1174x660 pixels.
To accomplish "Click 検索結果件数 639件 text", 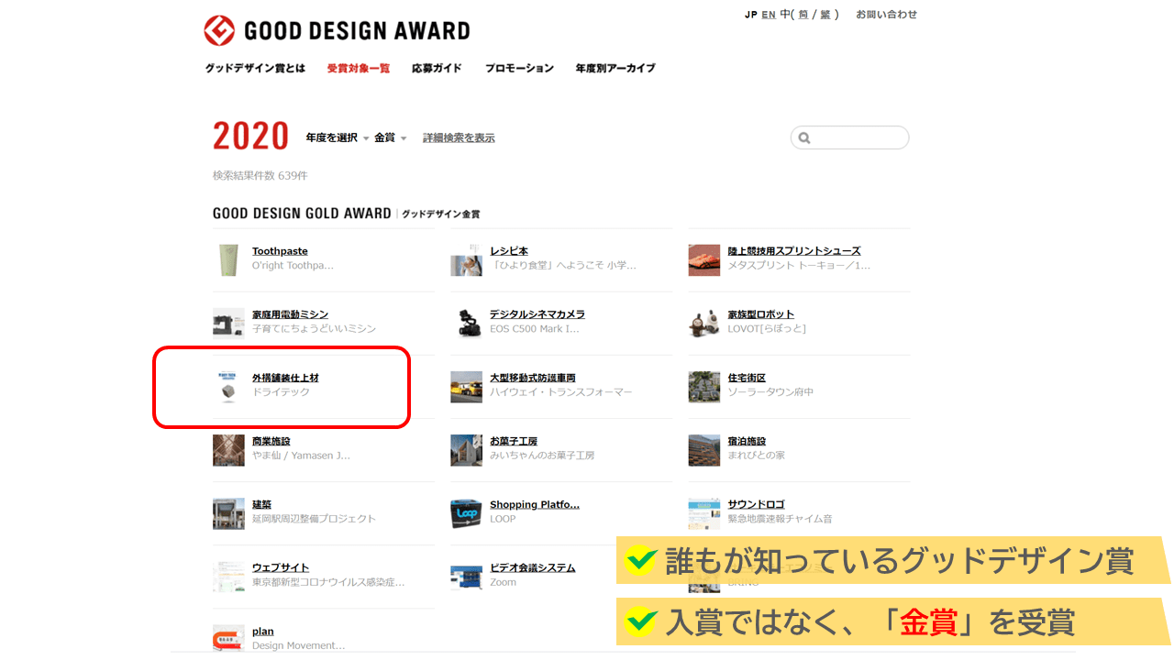I will [x=260, y=175].
